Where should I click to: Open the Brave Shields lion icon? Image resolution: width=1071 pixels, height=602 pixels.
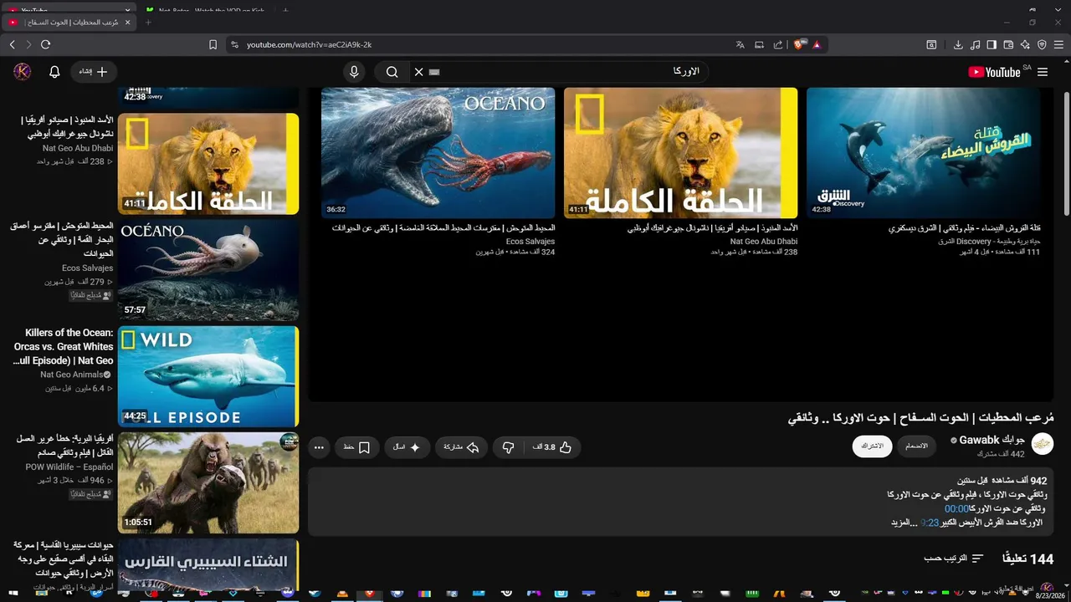coord(799,44)
